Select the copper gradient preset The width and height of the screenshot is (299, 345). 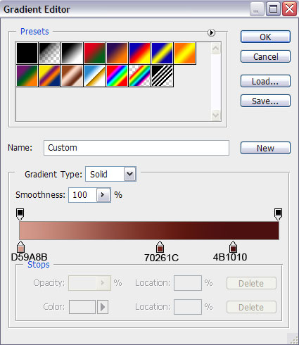tap(72, 75)
